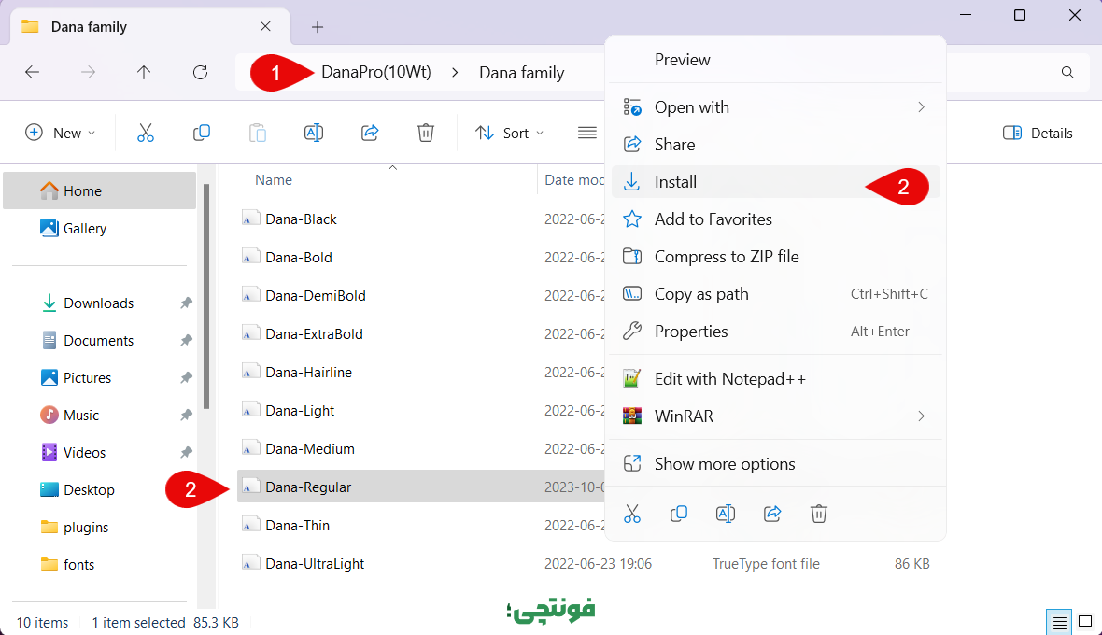
Task: Open Properties from the context menu
Action: click(775, 331)
